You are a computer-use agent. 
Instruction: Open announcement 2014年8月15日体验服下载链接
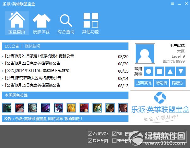pos(37,71)
